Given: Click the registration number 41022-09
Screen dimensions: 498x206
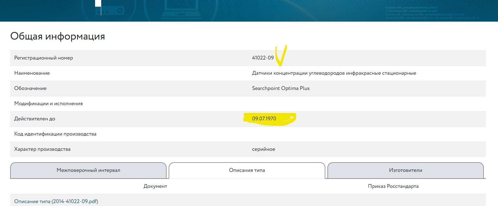Looking at the screenshot, I should (263, 58).
